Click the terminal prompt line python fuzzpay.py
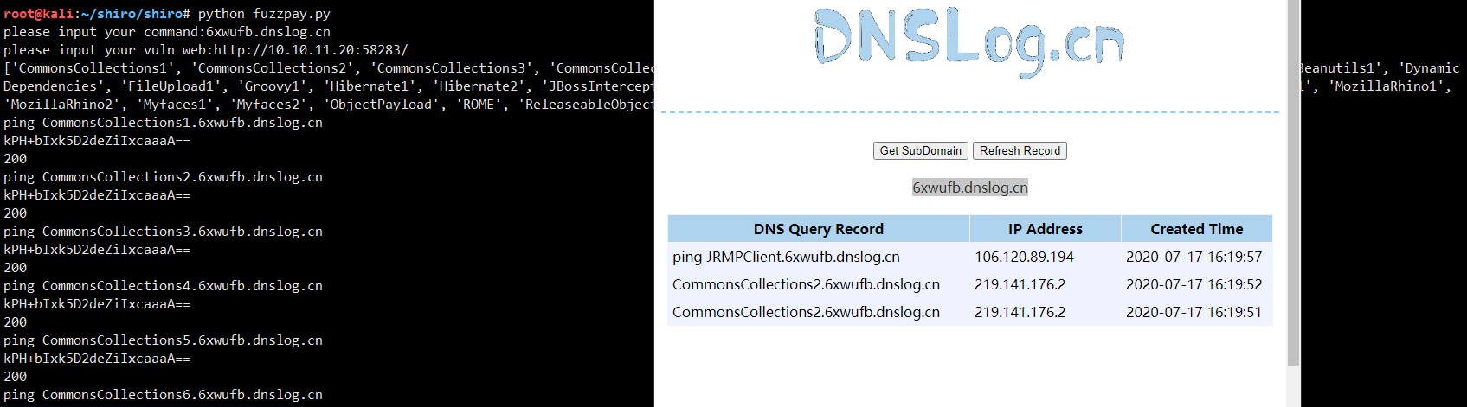The height and width of the screenshot is (407, 1467). point(167,14)
